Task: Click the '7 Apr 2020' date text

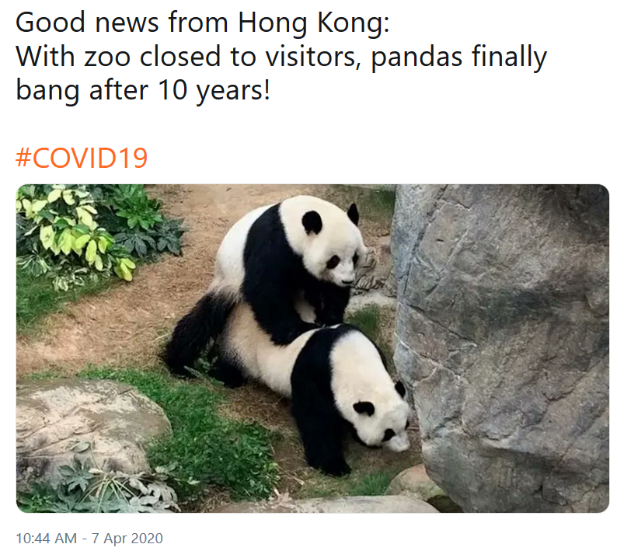Action: (x=127, y=538)
